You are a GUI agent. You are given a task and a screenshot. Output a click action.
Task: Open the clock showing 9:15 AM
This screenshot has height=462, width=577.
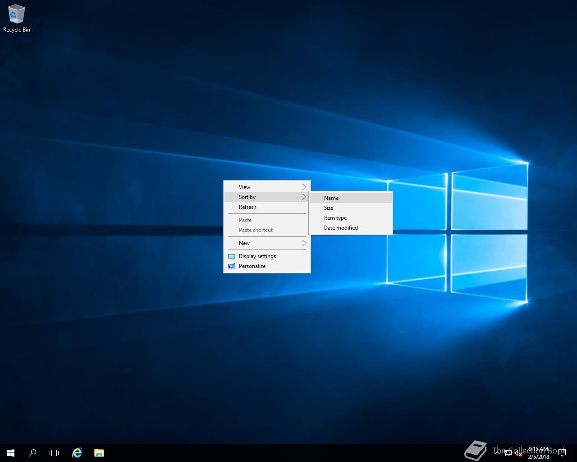[539, 453]
